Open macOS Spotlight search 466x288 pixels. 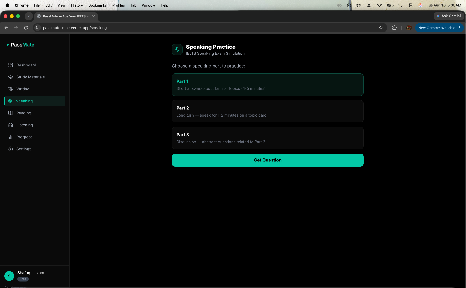pos(400,5)
